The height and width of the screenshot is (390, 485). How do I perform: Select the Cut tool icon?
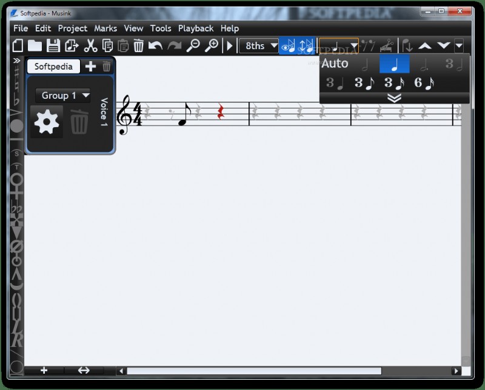click(90, 45)
